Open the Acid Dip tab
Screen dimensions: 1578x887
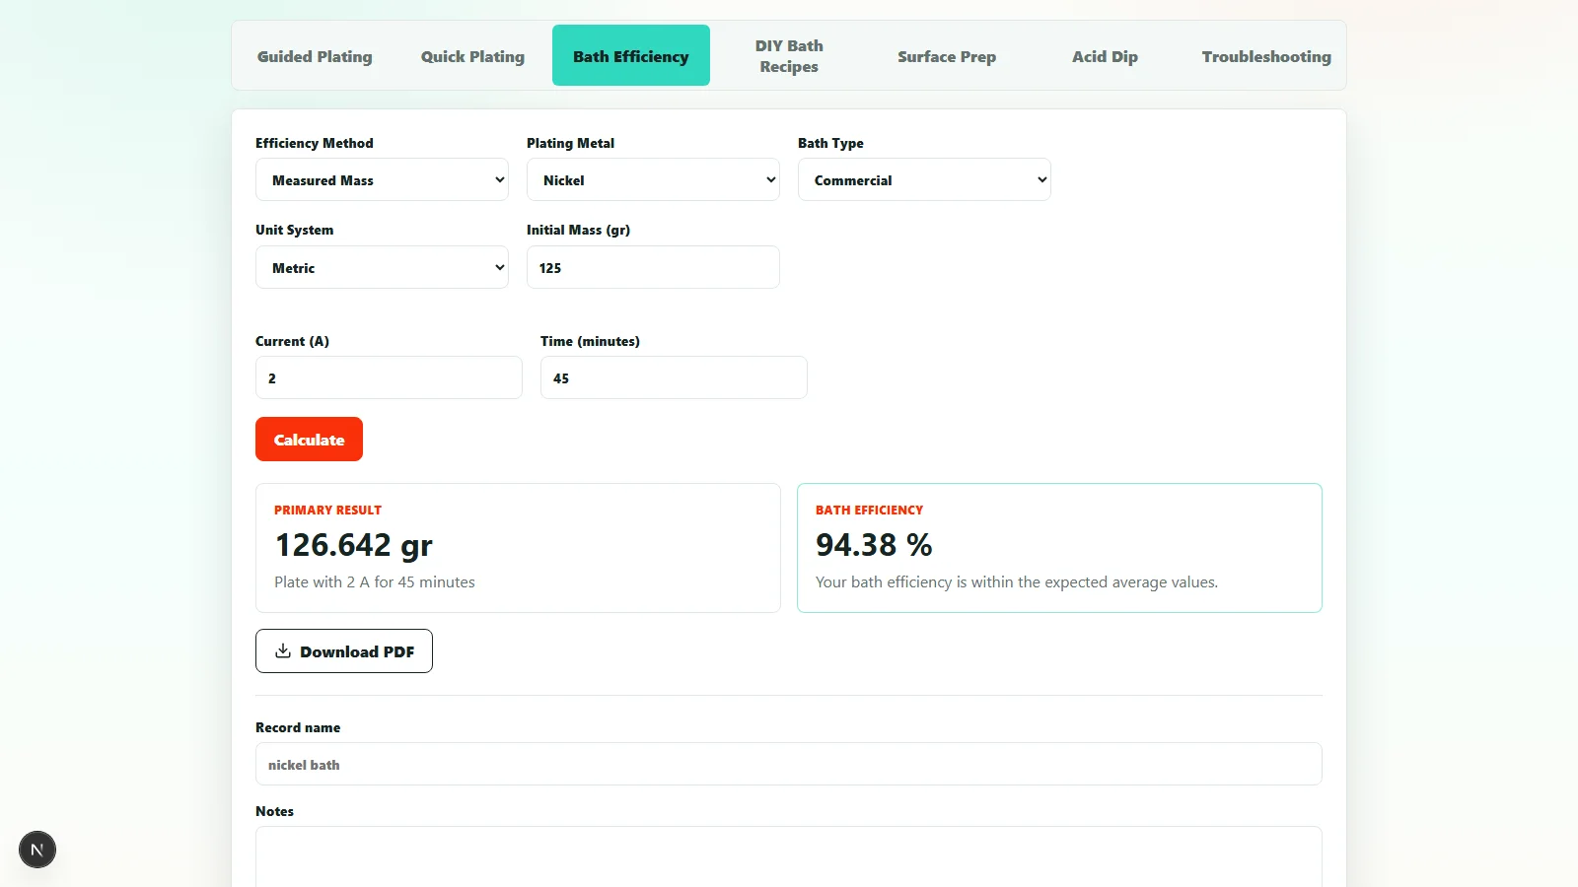point(1105,56)
